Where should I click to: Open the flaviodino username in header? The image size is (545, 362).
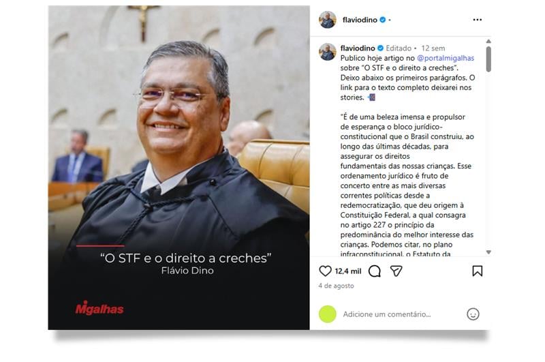tap(360, 20)
